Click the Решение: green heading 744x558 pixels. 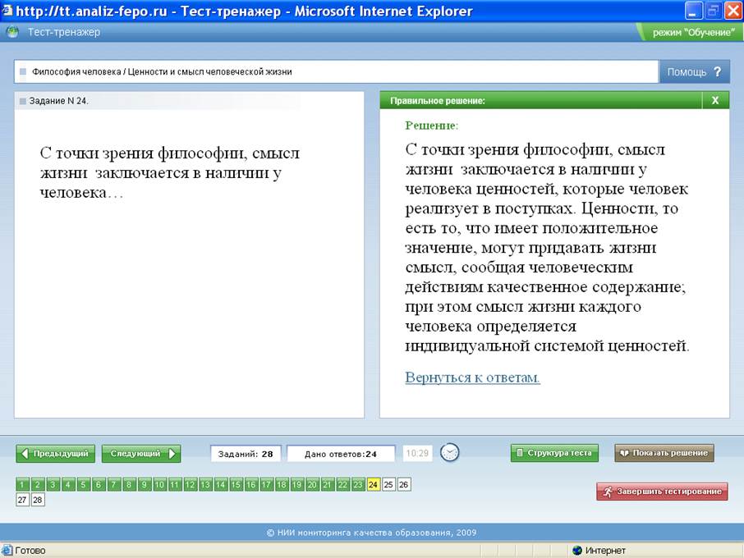pyautogui.click(x=431, y=126)
